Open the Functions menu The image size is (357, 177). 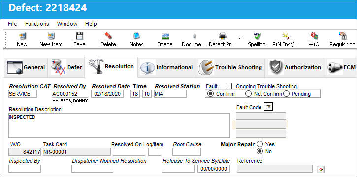point(37,24)
